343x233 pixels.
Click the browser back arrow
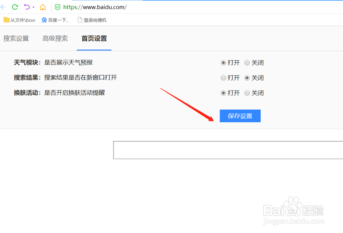tap(3, 7)
